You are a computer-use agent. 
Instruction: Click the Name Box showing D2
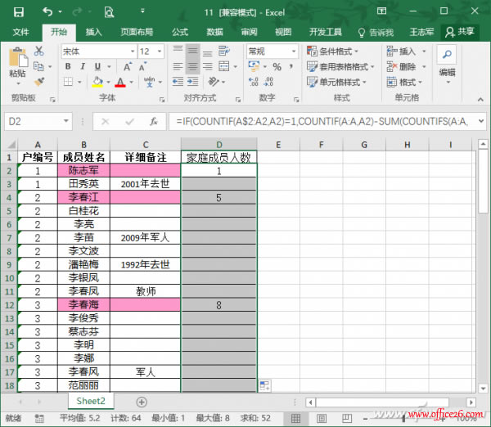[41, 121]
